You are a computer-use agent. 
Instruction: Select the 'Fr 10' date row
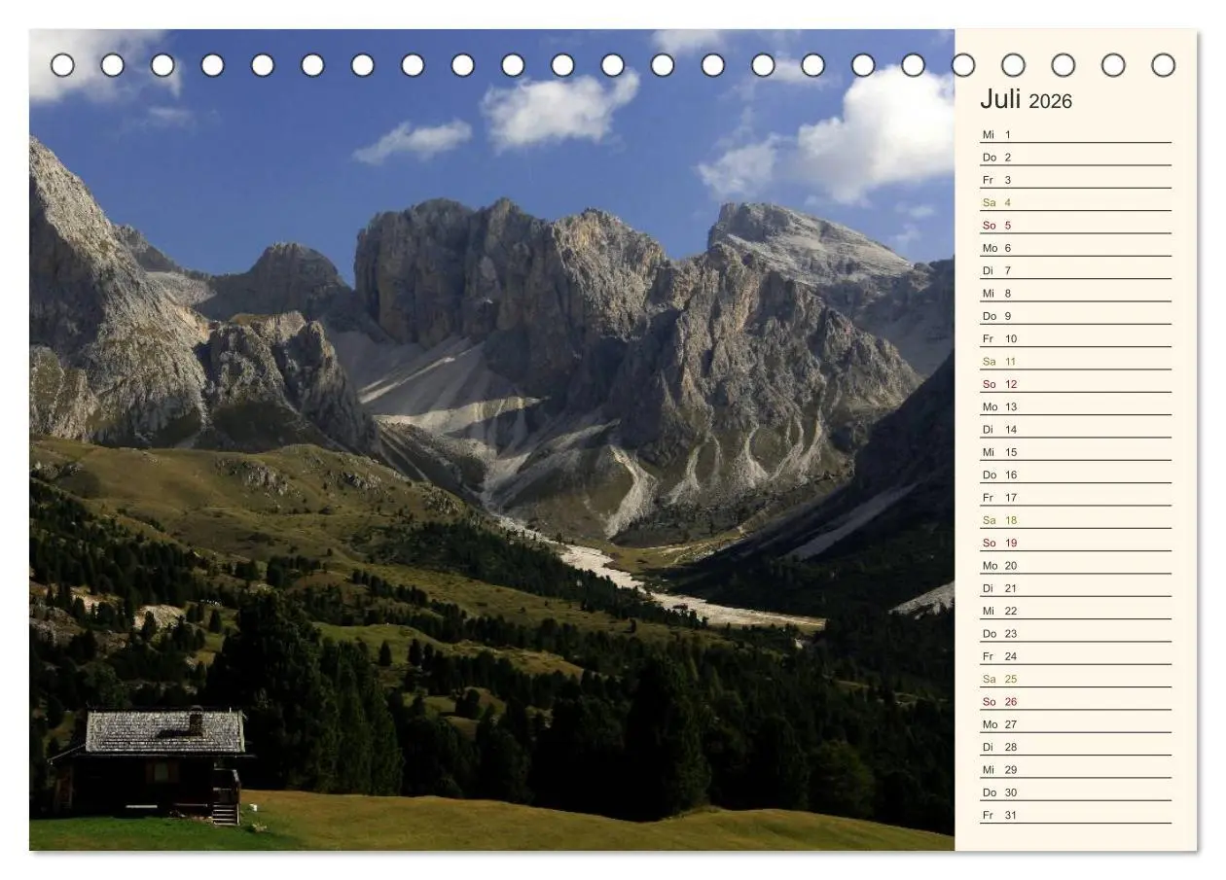[x=1075, y=338]
